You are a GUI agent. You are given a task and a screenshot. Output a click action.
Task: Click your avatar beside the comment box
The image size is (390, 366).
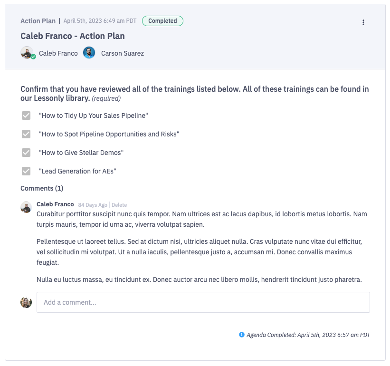[x=26, y=302]
